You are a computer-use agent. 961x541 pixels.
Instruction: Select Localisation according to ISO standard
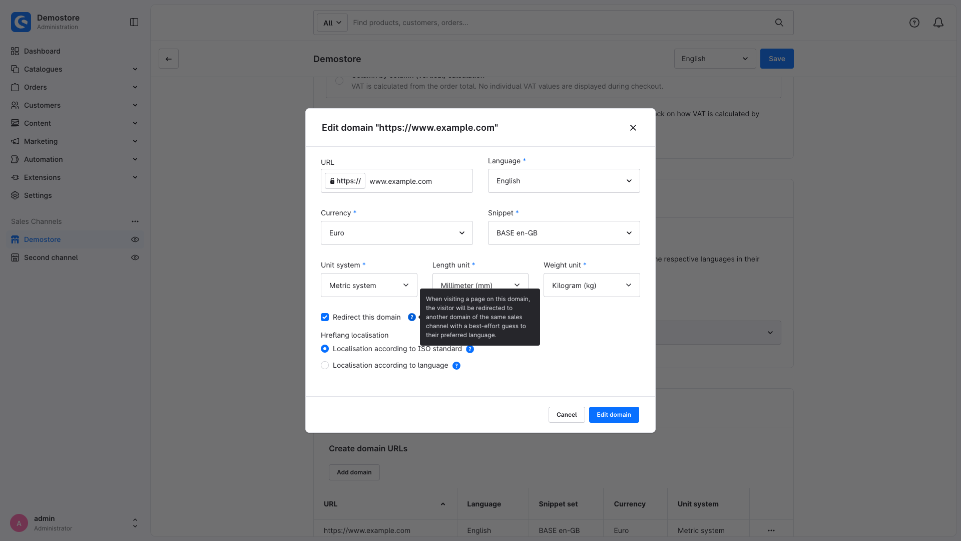tap(325, 349)
